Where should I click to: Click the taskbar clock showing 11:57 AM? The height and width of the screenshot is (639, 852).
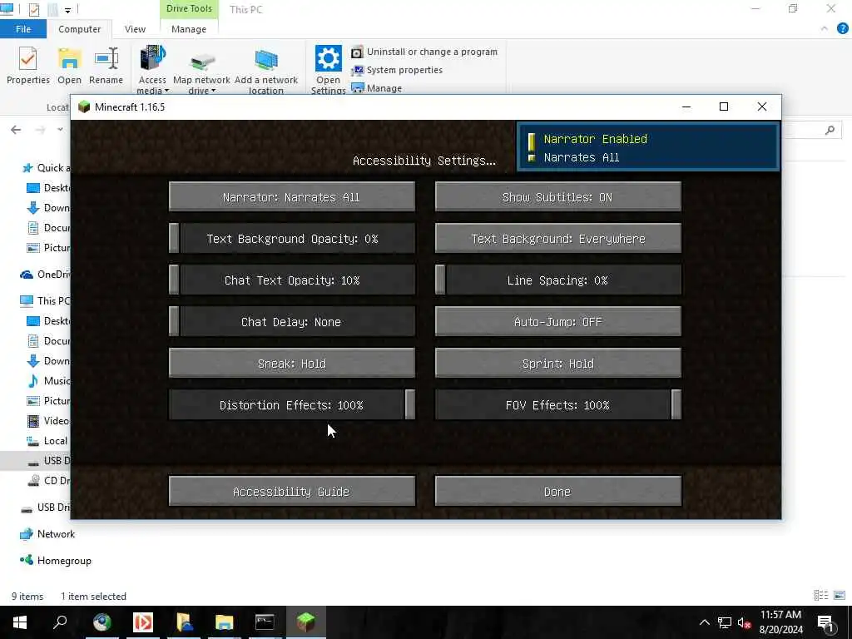(x=780, y=622)
